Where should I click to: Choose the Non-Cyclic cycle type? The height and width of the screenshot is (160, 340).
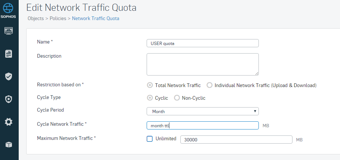(x=177, y=98)
